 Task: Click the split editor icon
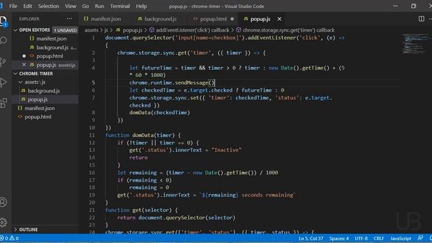pos(421,19)
